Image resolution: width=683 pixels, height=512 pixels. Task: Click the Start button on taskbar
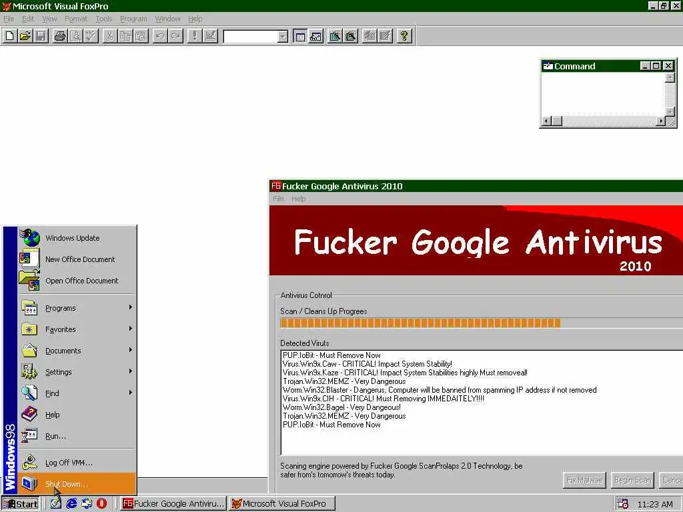tap(21, 504)
